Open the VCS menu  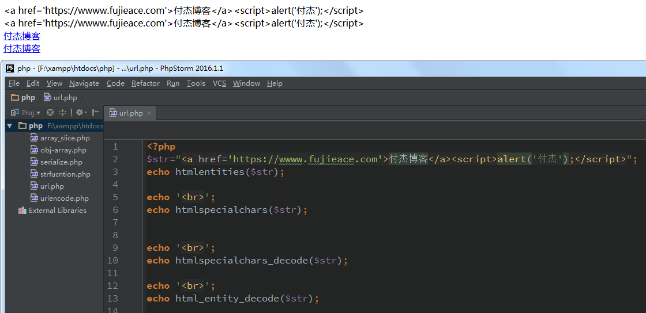click(219, 83)
